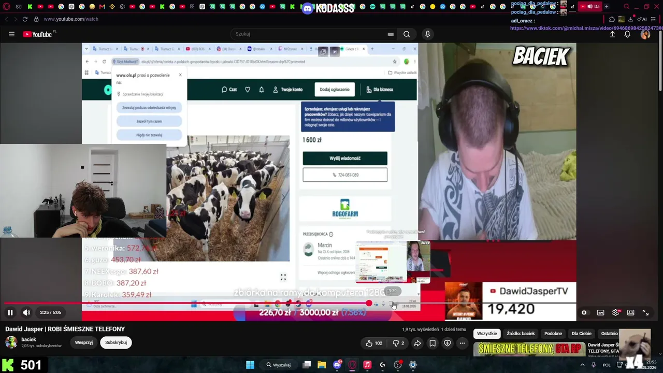The height and width of the screenshot is (373, 663).
Task: Click the POL language indicator in taskbar
Action: pos(607,365)
